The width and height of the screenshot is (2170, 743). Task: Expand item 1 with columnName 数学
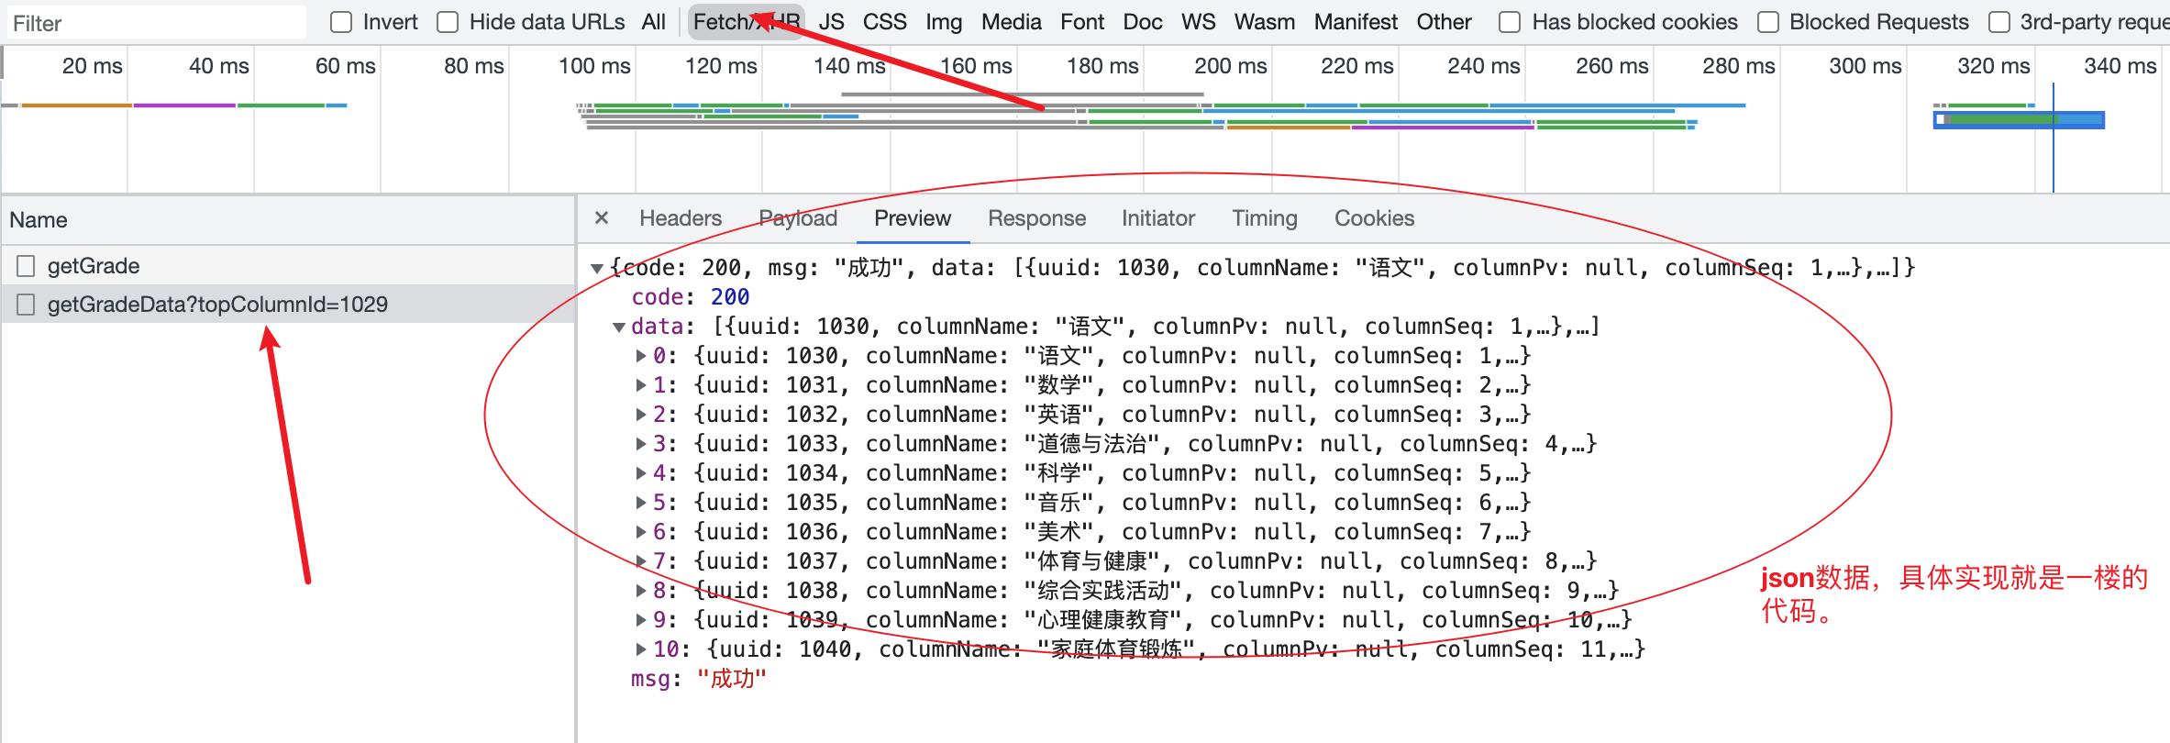point(641,385)
